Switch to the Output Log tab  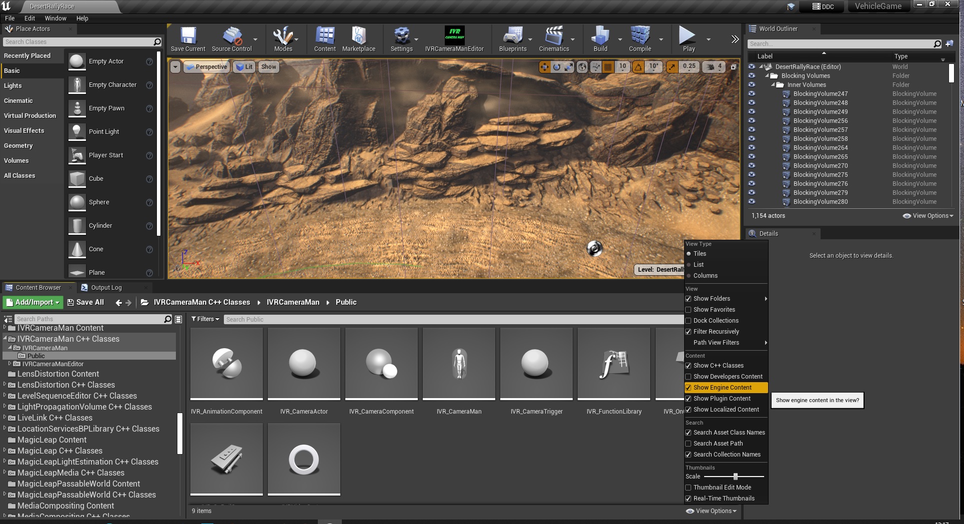click(x=106, y=288)
